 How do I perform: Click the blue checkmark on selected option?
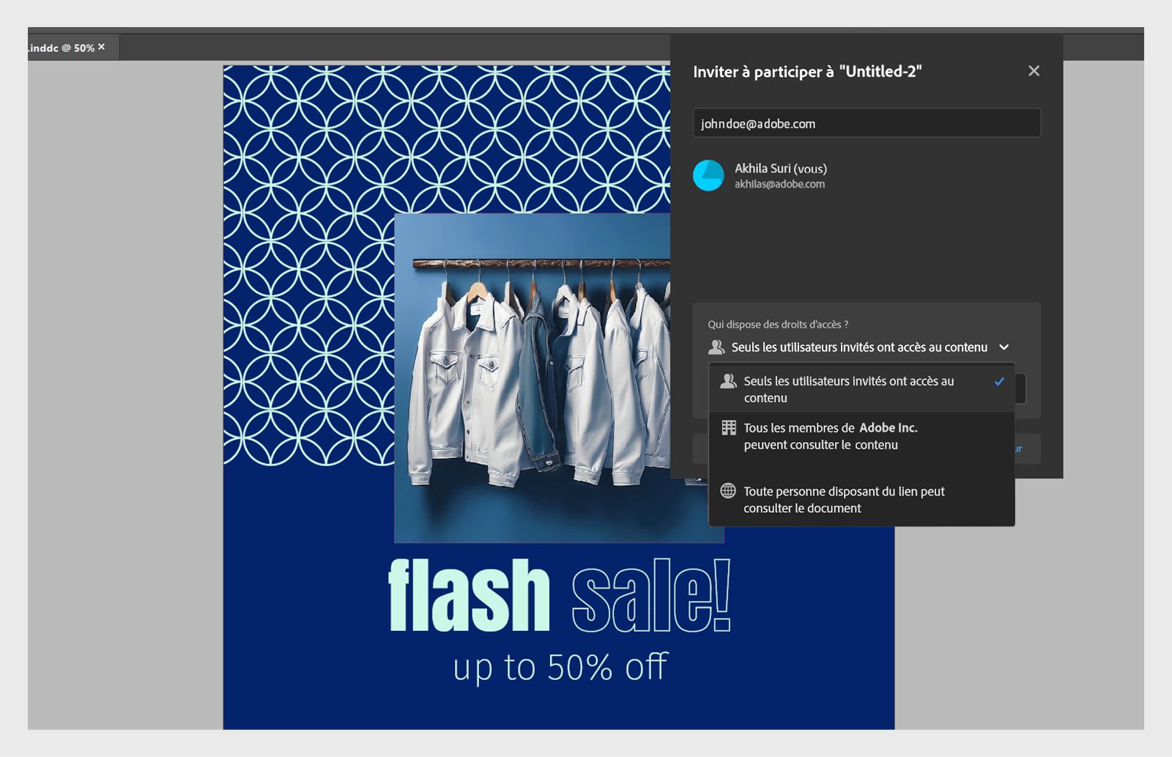tap(999, 381)
